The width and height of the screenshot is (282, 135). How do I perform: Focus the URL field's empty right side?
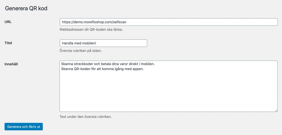pyautogui.click(x=203, y=22)
